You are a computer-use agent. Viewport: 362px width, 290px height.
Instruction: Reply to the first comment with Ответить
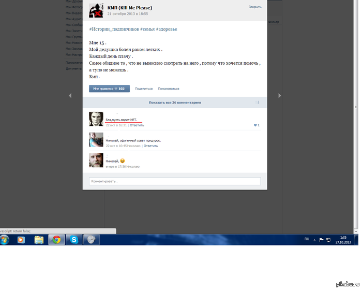point(137,125)
